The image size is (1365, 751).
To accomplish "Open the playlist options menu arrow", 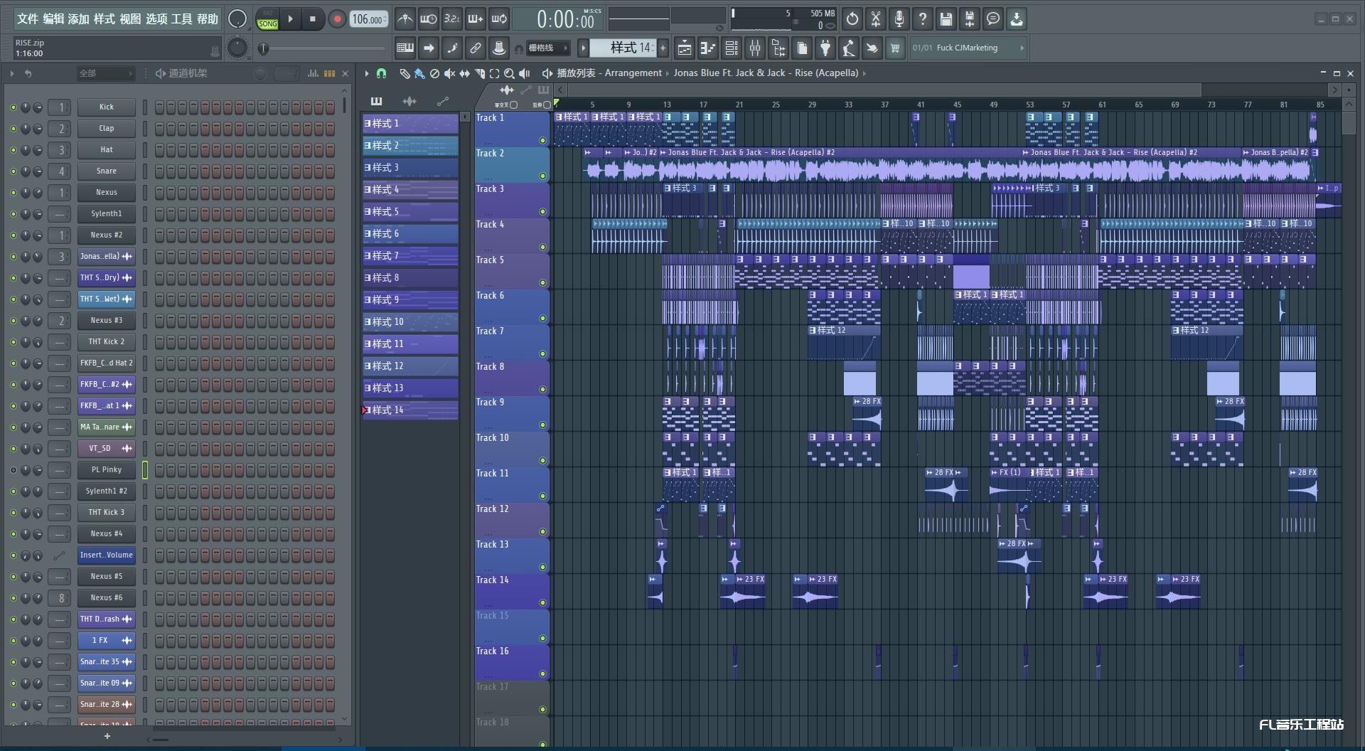I will [366, 73].
